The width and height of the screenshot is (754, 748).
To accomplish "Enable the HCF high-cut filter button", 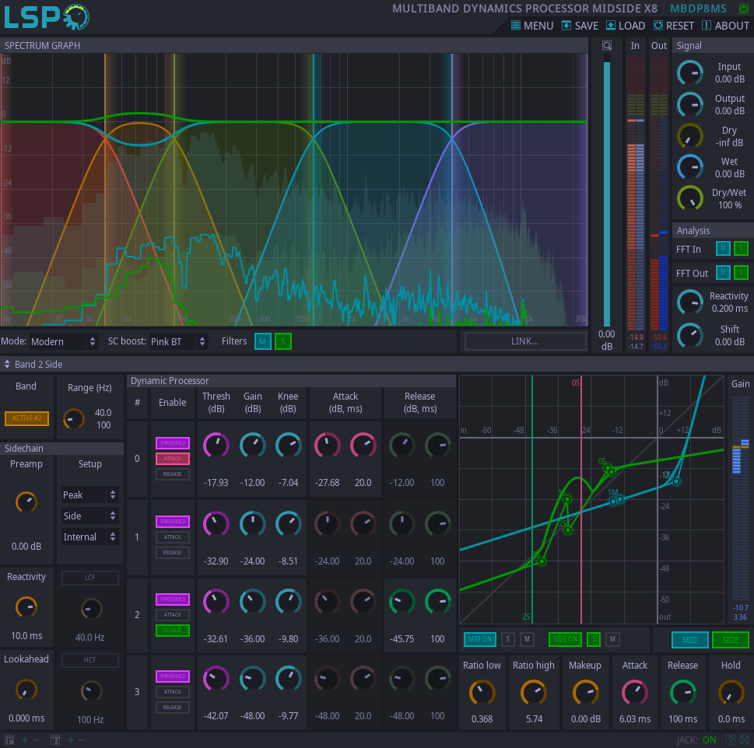I will [90, 660].
